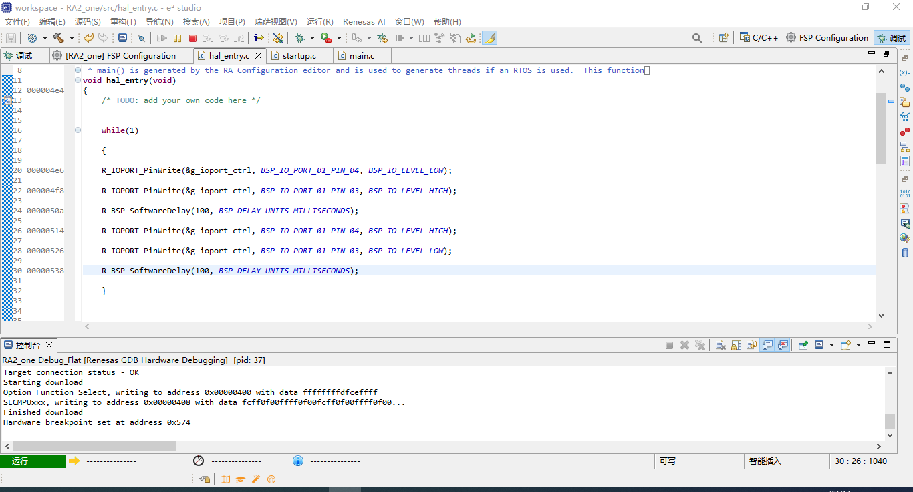Click console Remove Launch X icon
913x492 pixels.
[684, 345]
